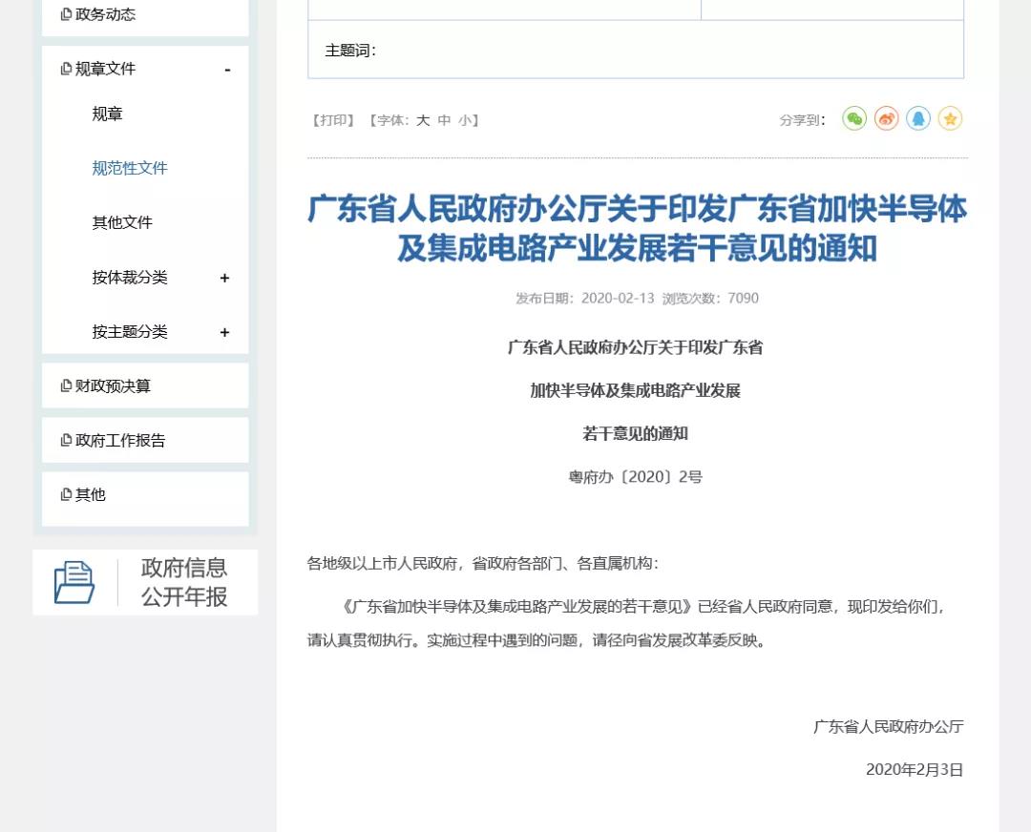Share article via WeChat icon
The width and height of the screenshot is (1031, 832).
(854, 119)
